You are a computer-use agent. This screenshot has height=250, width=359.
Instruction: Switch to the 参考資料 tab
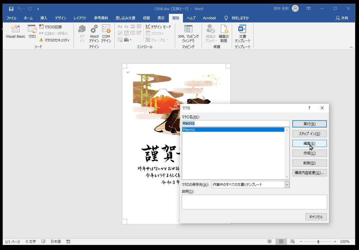point(101,18)
